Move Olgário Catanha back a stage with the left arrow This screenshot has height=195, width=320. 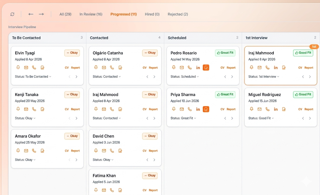pyautogui.click(x=147, y=77)
